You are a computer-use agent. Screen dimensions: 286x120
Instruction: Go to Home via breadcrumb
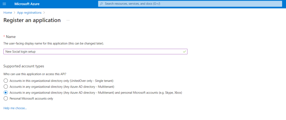[8, 13]
